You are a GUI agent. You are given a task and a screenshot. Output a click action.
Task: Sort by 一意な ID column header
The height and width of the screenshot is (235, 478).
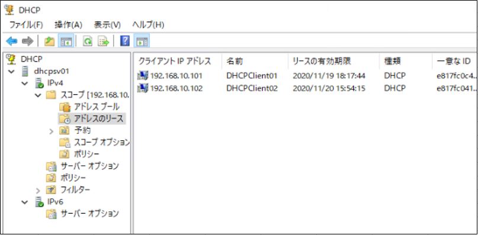pos(454,61)
